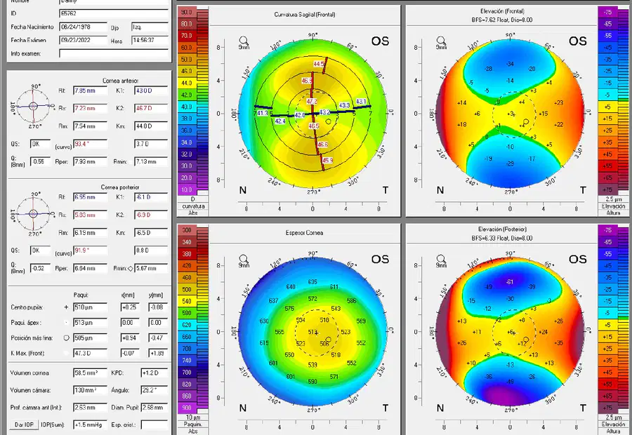Click the diamond symbol next to posterior Rmin
632x435 pixels.
(x=130, y=268)
